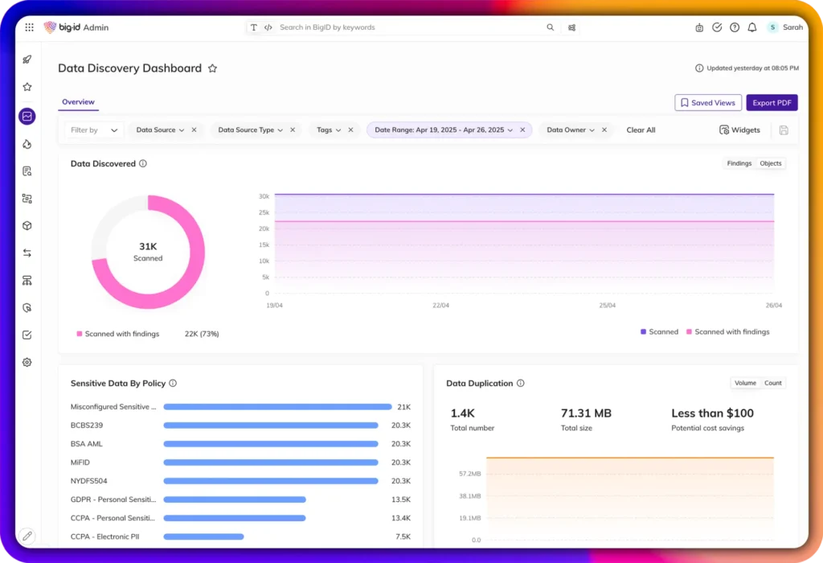Click the rocket icon in the left sidebar

pyautogui.click(x=27, y=60)
